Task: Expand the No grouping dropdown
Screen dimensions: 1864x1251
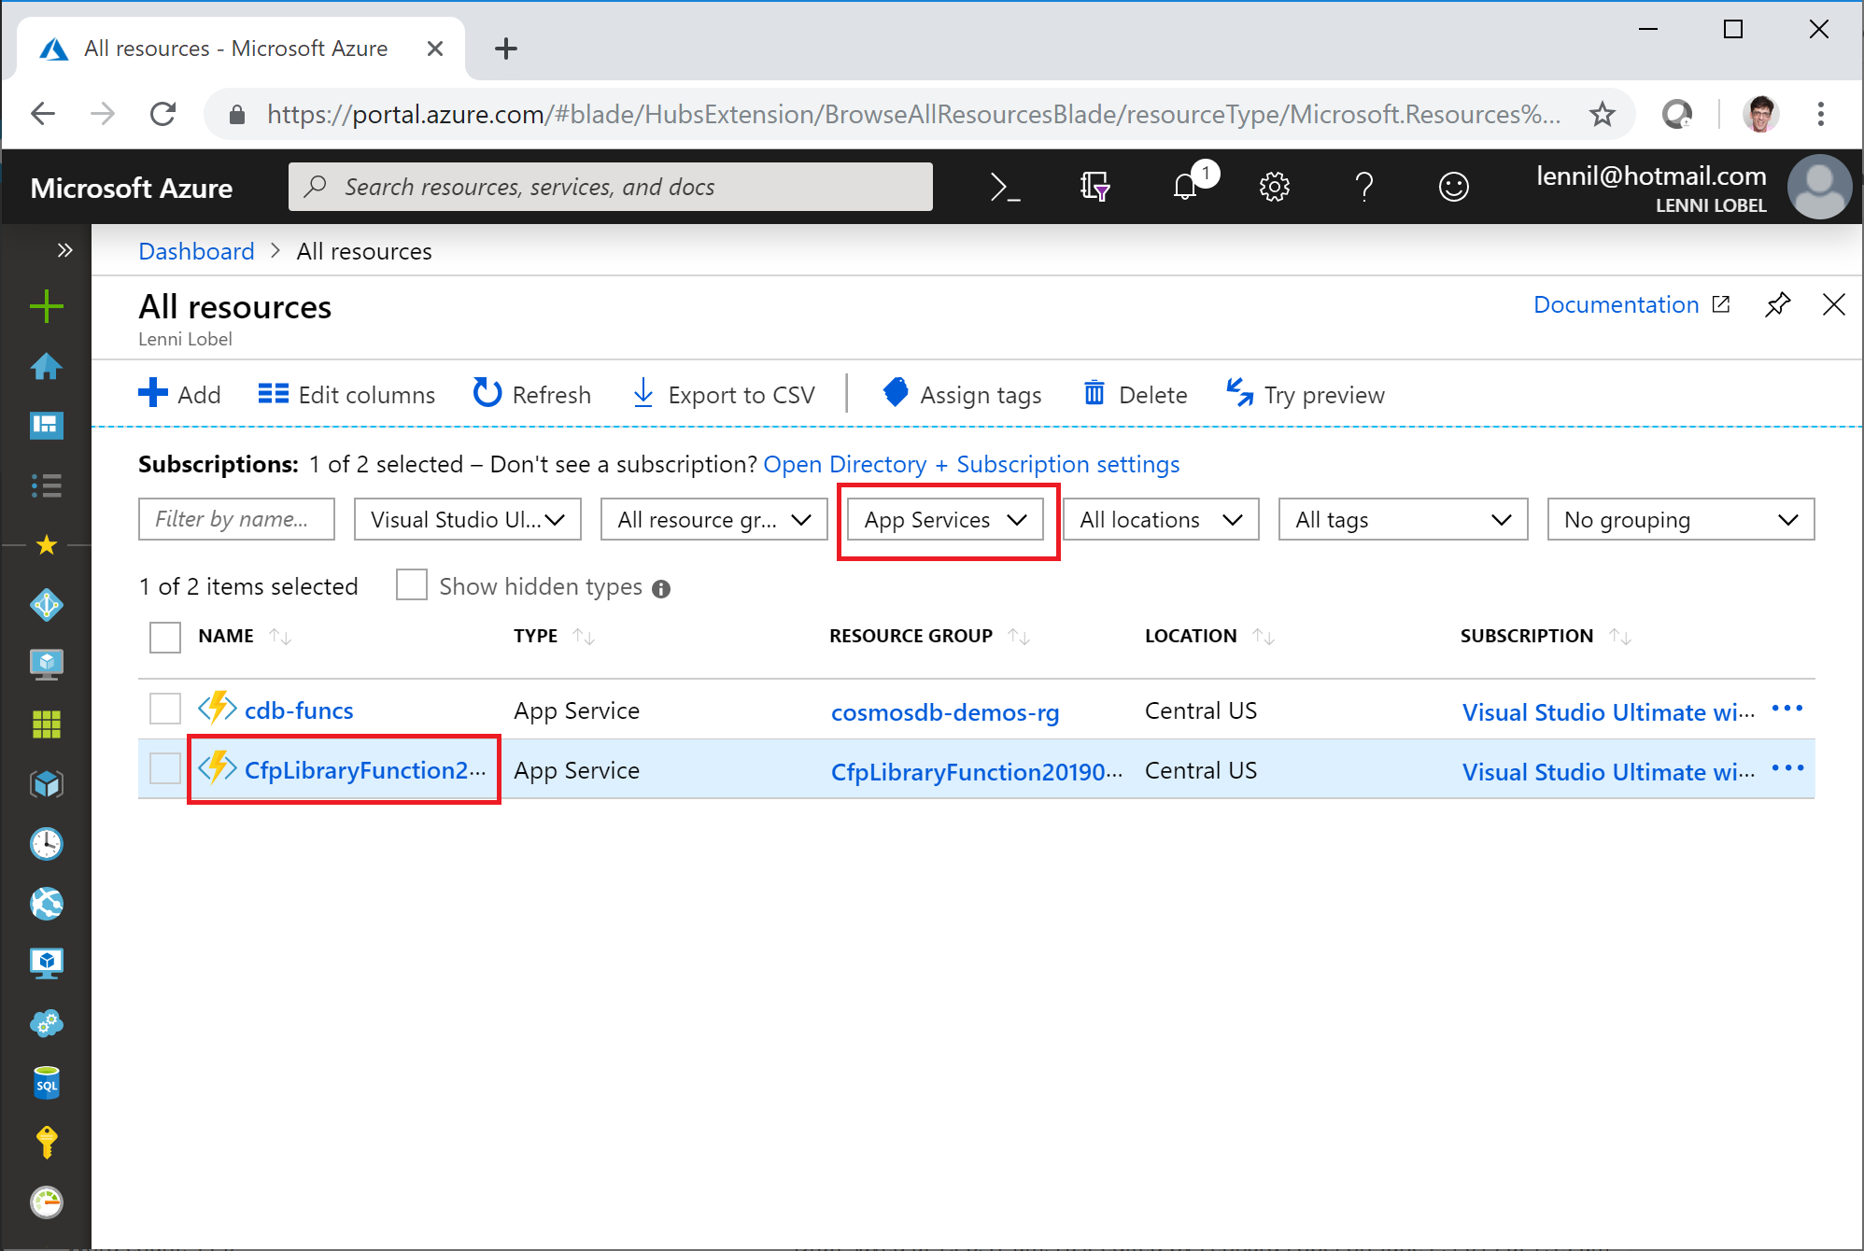Action: click(1680, 520)
